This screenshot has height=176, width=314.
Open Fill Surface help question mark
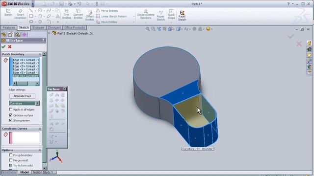tap(43, 40)
